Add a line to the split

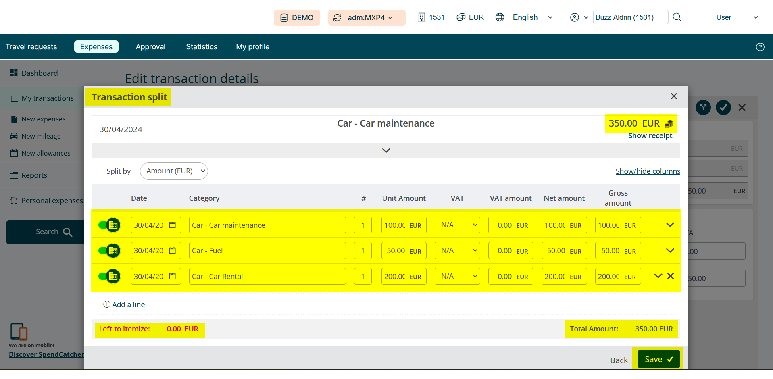124,304
